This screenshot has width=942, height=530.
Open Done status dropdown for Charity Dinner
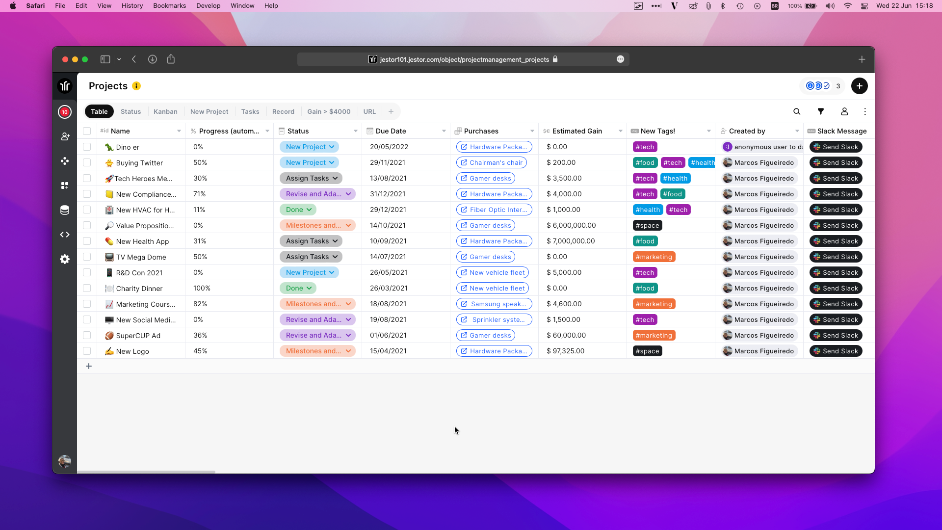pyautogui.click(x=298, y=288)
